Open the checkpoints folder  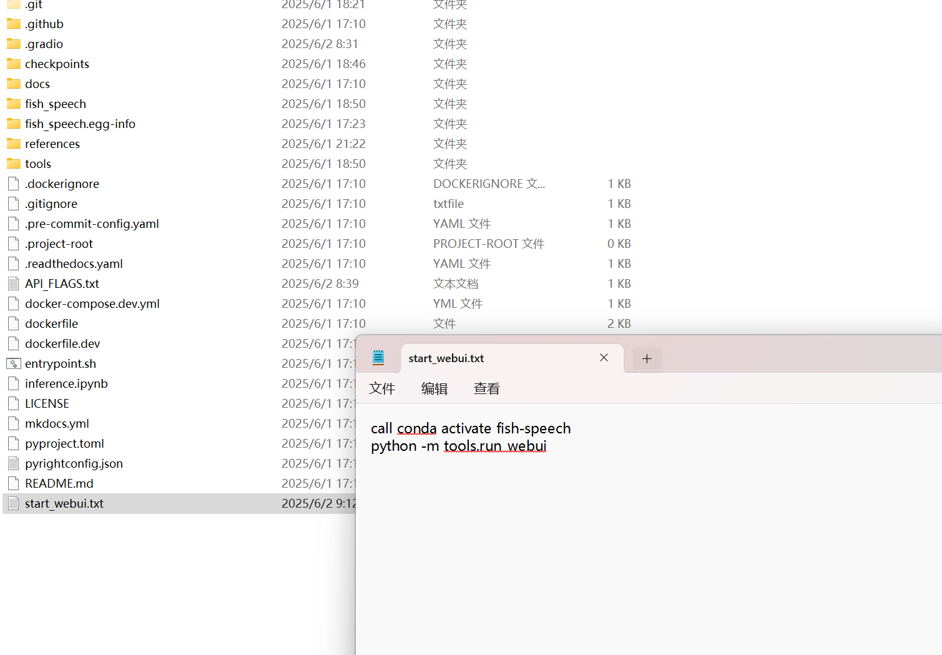coord(57,64)
